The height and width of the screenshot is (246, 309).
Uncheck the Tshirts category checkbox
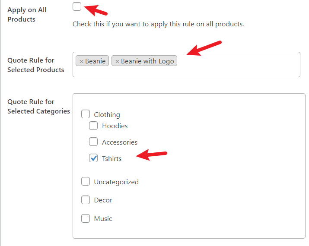tap(93, 158)
